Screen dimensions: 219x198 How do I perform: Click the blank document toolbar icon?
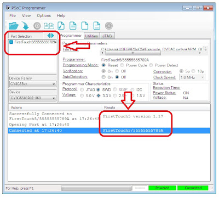click(x=85, y=26)
